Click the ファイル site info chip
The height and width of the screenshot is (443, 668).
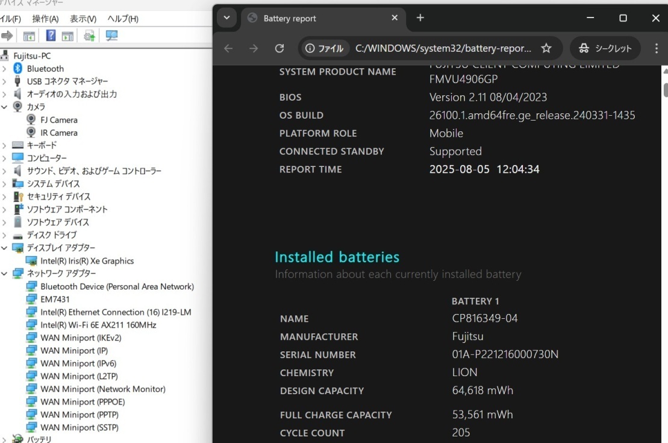[x=325, y=48]
